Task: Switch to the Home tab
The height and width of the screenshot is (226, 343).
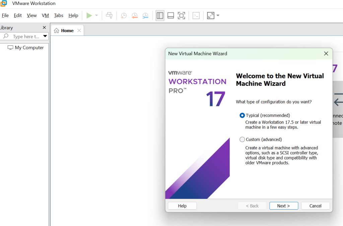Action: click(x=67, y=30)
